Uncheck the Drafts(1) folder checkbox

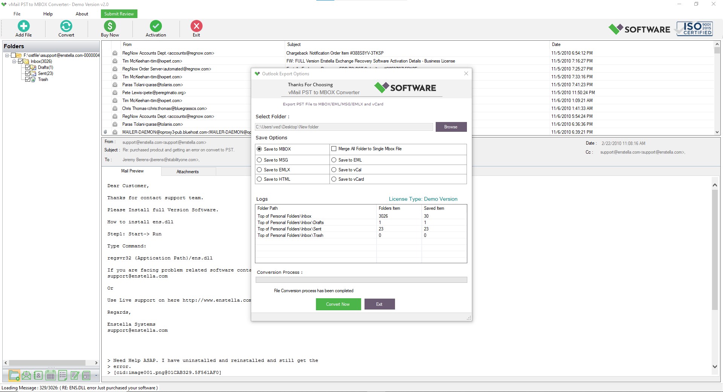27,67
